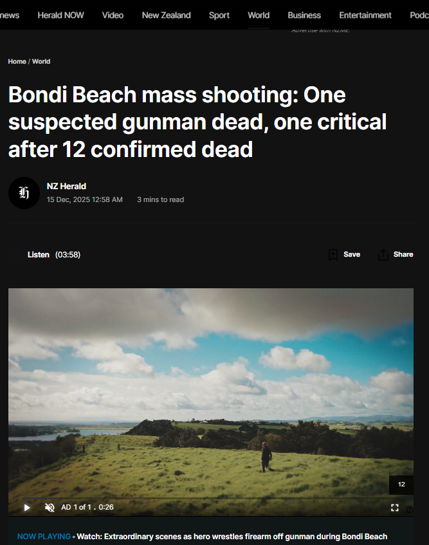The height and width of the screenshot is (545, 429).
Task: Open the Sport navigation tab
Action: pyautogui.click(x=219, y=15)
